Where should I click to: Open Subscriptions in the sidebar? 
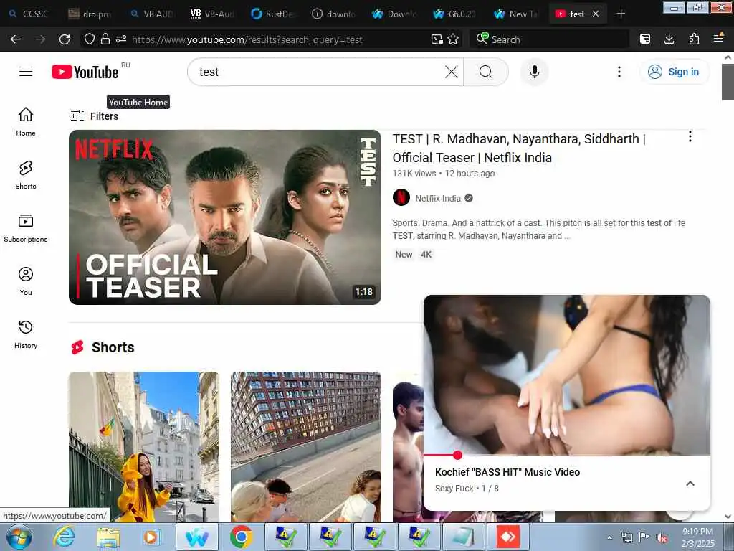26,228
